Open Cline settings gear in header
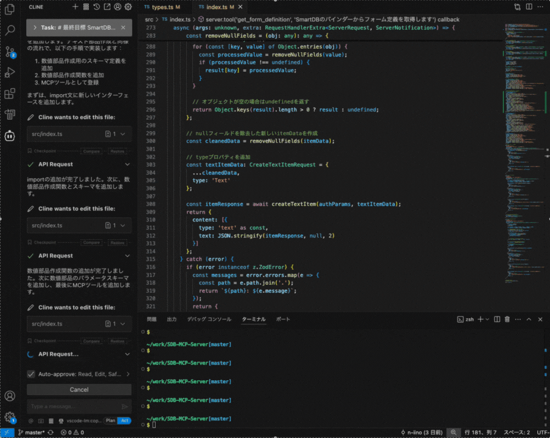Screen dimensions: 550x438 [128, 7]
